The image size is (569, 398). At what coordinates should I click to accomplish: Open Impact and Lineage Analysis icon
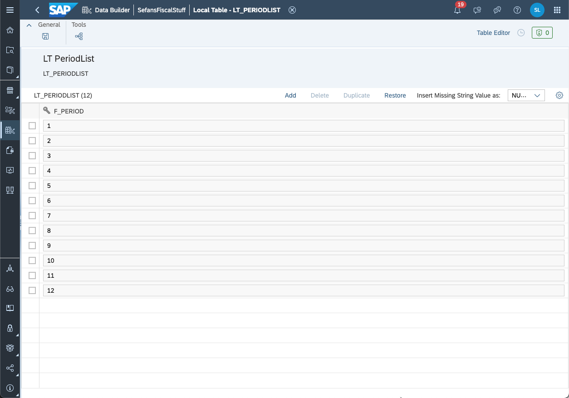click(79, 36)
